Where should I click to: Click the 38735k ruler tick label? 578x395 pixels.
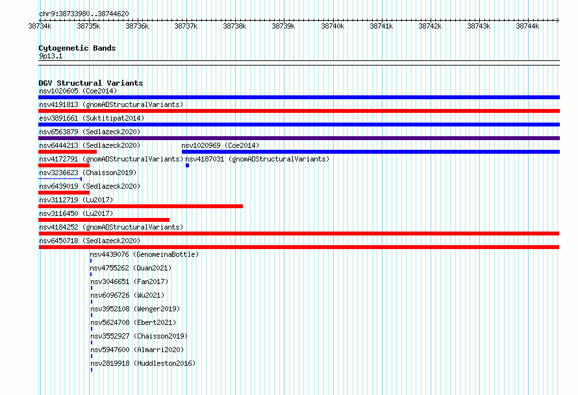pos(88,26)
